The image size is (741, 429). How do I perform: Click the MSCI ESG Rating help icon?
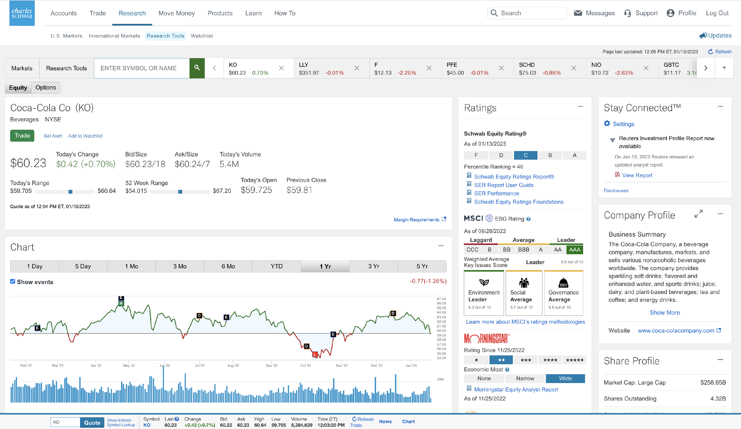coord(528,219)
